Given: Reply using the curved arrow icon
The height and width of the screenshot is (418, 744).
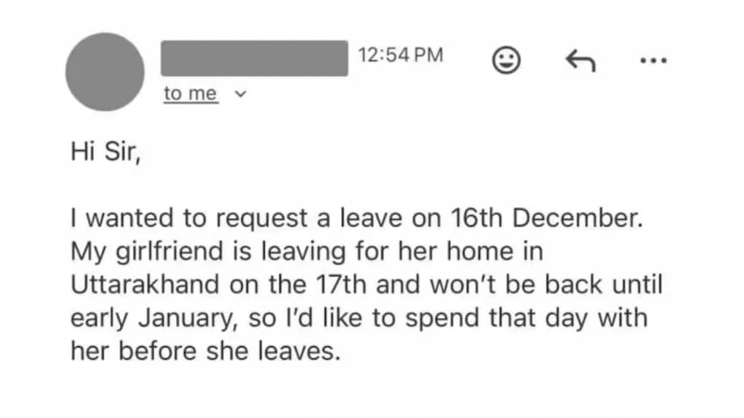Looking at the screenshot, I should tap(580, 61).
